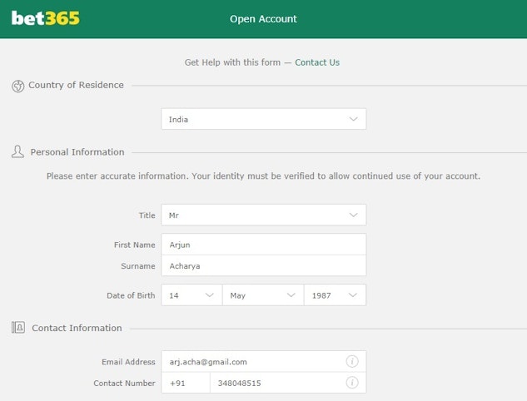The image size is (527, 401).
Task: Click the Open Account header title
Action: [263, 18]
